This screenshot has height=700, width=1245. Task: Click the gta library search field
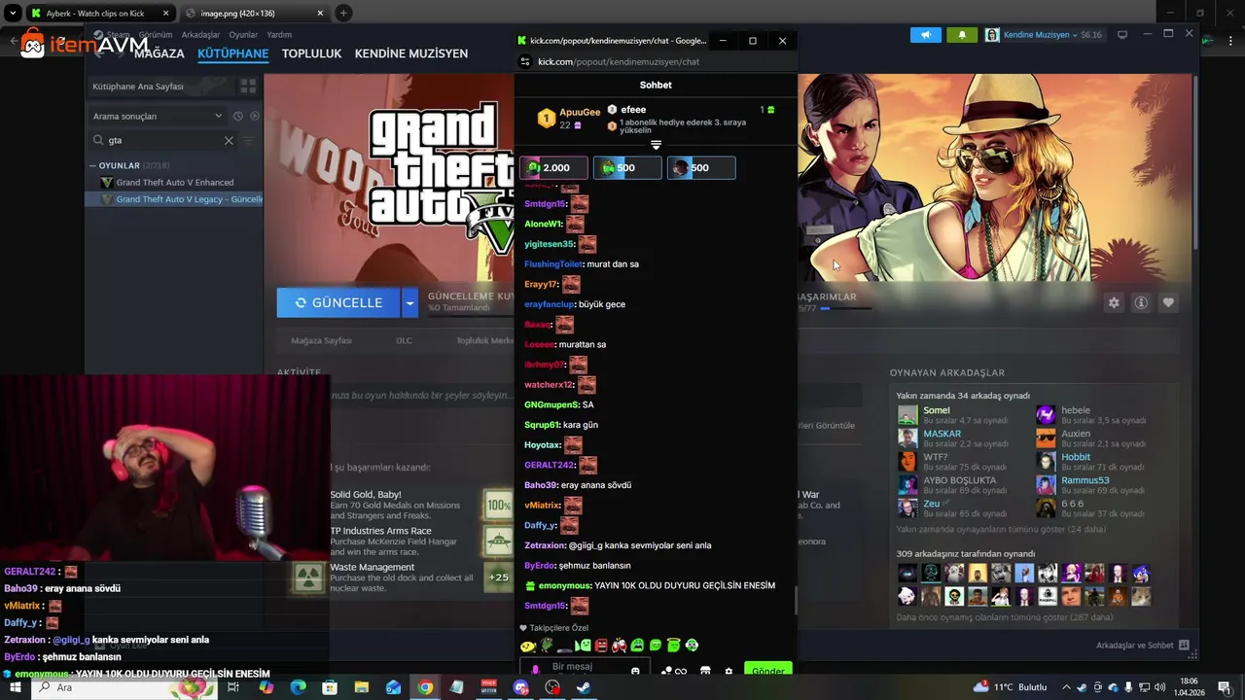tap(163, 140)
